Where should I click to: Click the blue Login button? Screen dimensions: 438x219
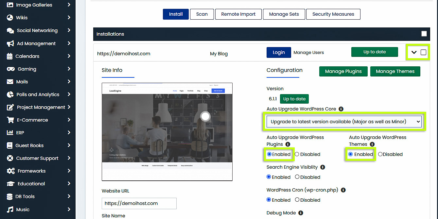point(279,52)
